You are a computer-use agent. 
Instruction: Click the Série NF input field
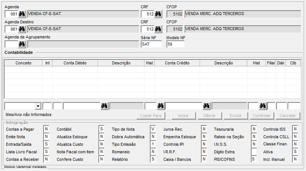(x=151, y=44)
